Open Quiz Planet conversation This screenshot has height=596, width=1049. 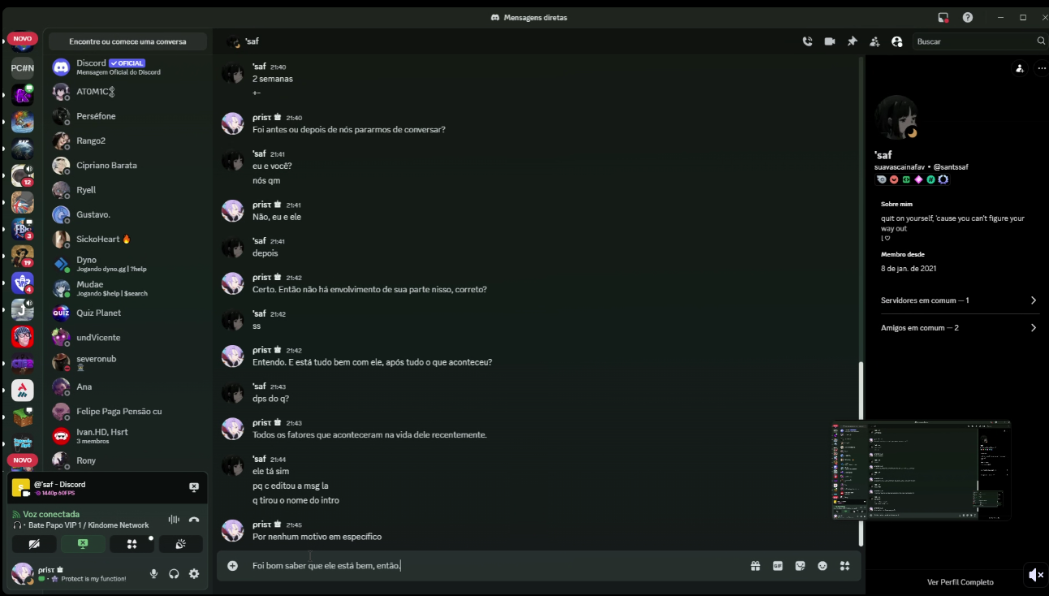tap(128, 313)
